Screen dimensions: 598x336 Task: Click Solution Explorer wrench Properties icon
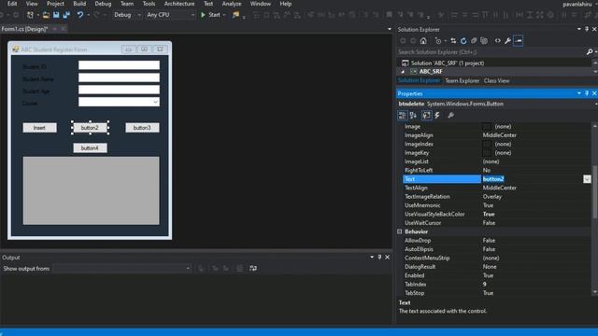[507, 41]
